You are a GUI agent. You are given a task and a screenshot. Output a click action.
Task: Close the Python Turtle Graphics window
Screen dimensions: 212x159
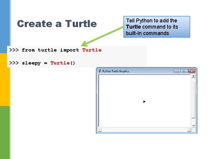pos(192,71)
